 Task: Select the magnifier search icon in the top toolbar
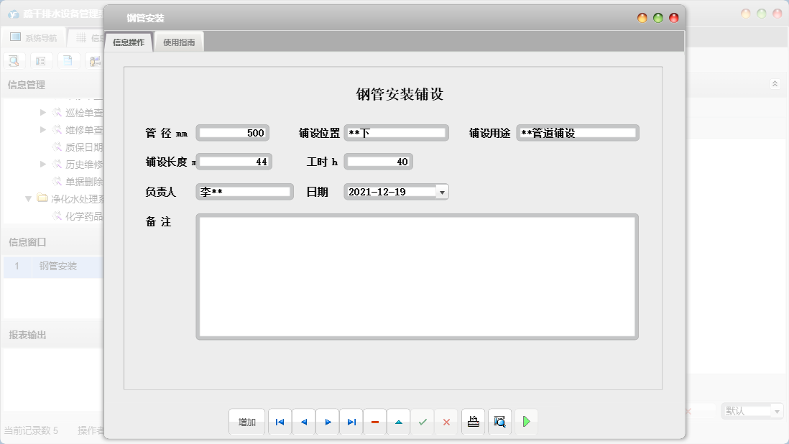13,60
